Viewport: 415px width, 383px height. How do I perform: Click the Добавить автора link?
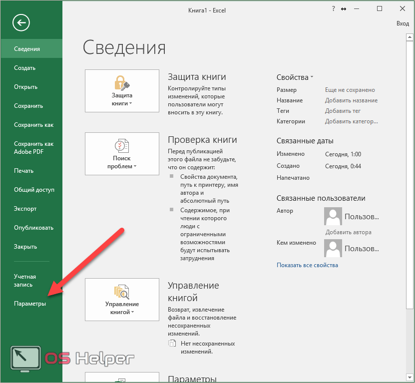point(348,232)
